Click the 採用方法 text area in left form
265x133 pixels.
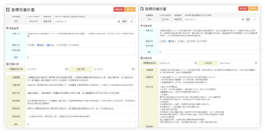coord(81,94)
